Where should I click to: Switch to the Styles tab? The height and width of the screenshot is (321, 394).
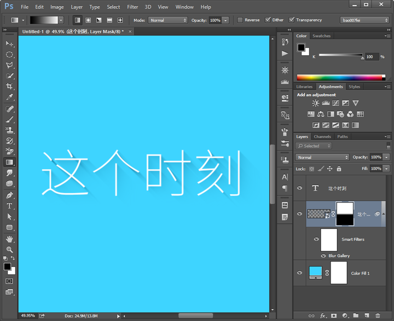[x=354, y=86]
